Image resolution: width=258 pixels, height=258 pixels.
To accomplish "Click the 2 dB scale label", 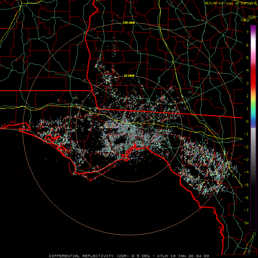I will point(247,96).
